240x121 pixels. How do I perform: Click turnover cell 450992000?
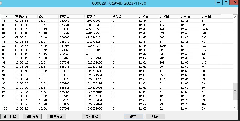point(93,21)
